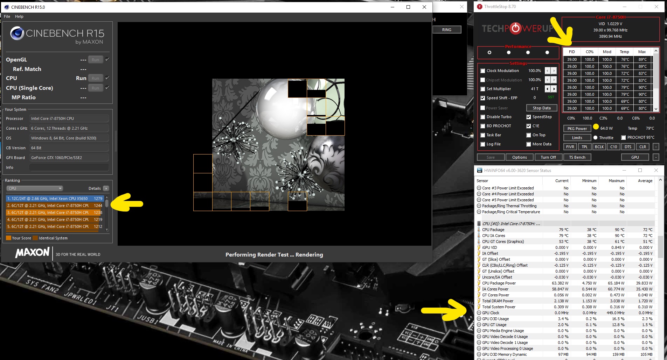This screenshot has height=360, width=667.
Task: Toggle the OpenGL test checkmark
Action: coord(107,59)
